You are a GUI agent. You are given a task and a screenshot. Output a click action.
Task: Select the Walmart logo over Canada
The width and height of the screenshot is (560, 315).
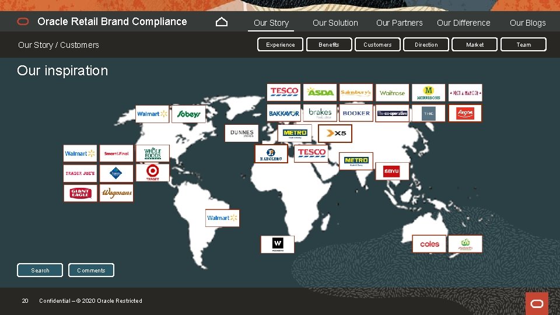point(152,114)
